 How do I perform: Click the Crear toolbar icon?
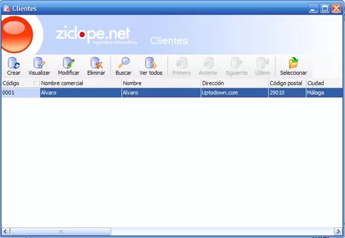click(14, 66)
